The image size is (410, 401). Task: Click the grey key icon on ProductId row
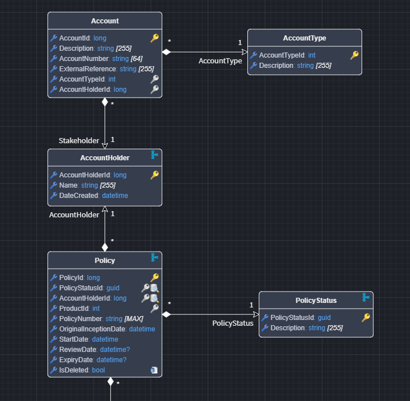pos(155,308)
